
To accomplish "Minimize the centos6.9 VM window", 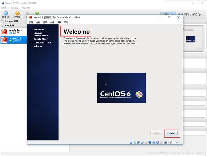I will click(160, 17).
